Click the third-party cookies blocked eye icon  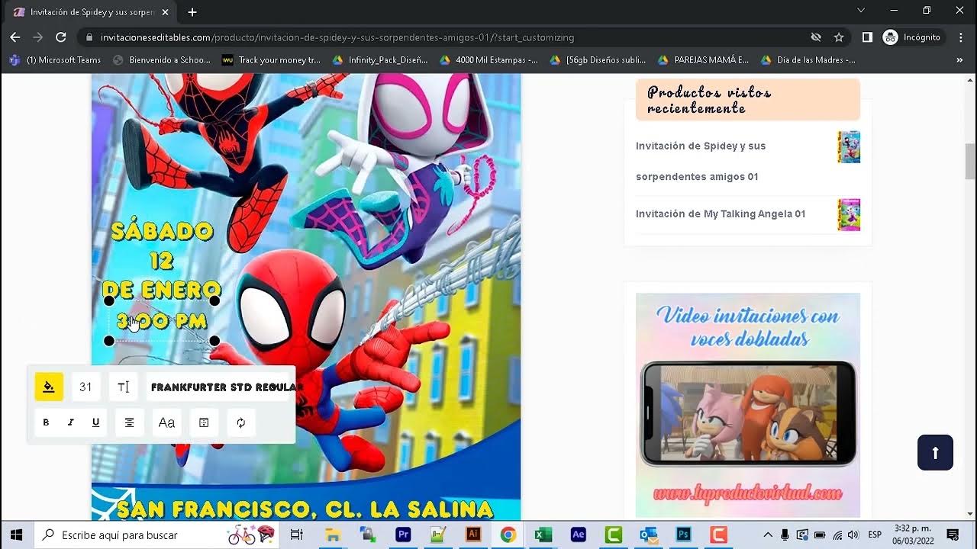pos(816,37)
